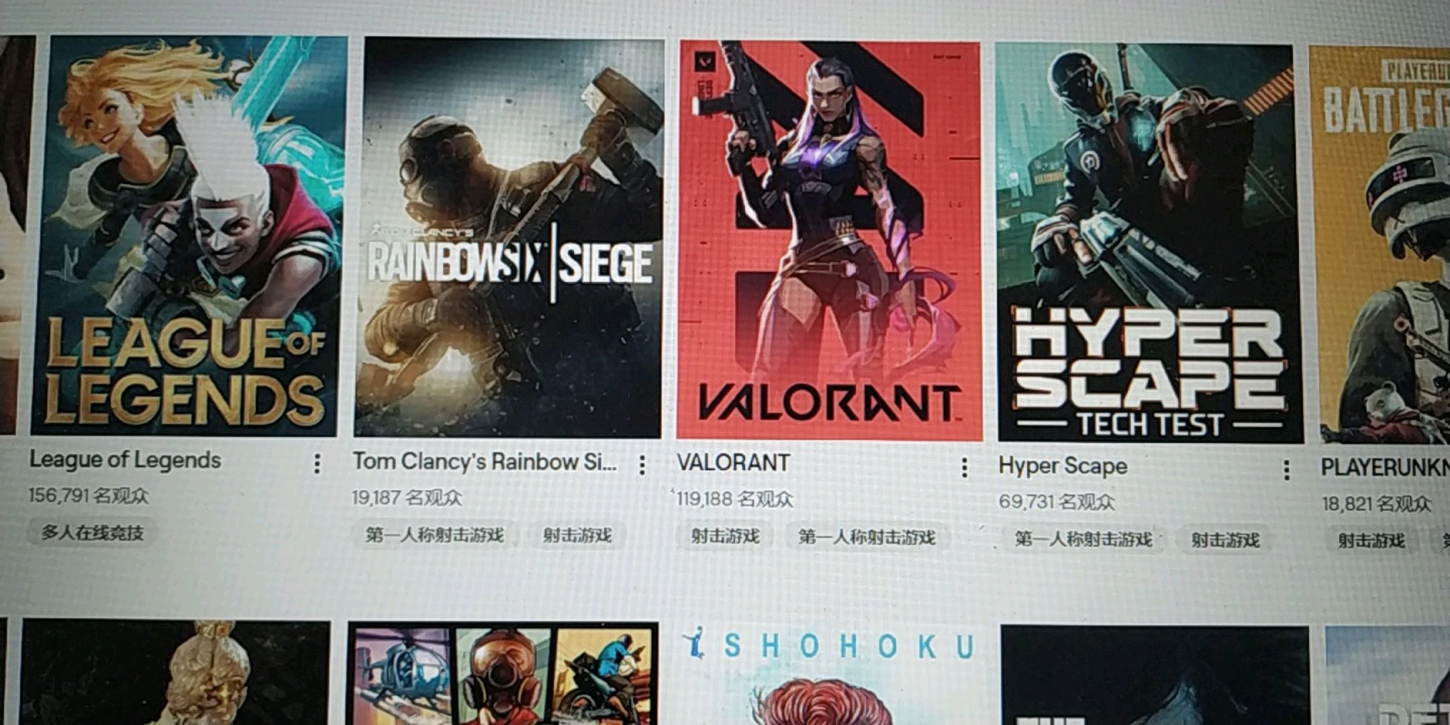
Task: Open the Grand Theft Auto collage cover
Action: [503, 673]
